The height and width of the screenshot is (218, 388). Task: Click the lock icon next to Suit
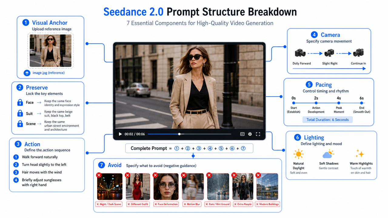coord(20,113)
